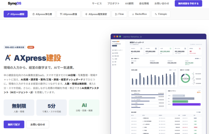Click the green pipeline bar
Screen dimensions: 209x134
tap(180, 102)
